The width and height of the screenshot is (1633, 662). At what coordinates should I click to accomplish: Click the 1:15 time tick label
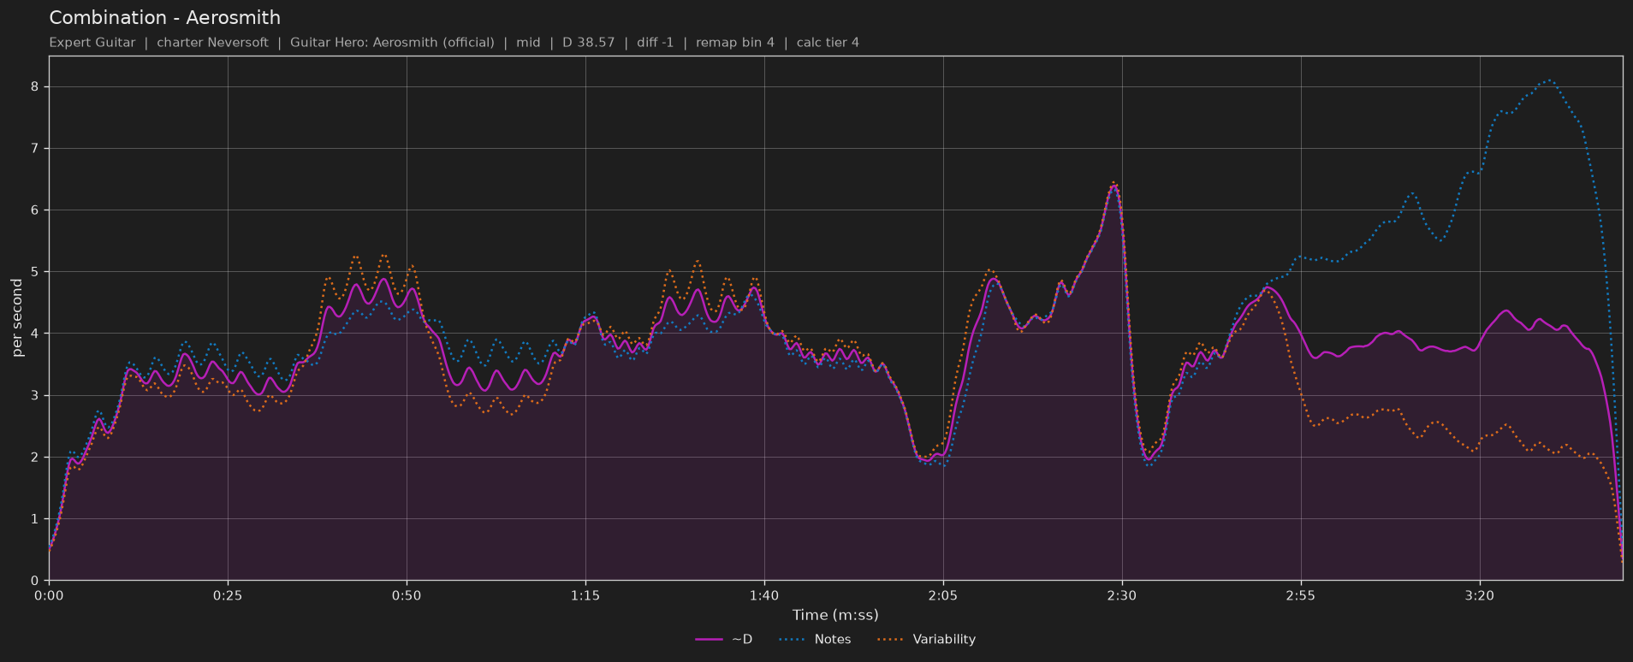[x=585, y=595]
